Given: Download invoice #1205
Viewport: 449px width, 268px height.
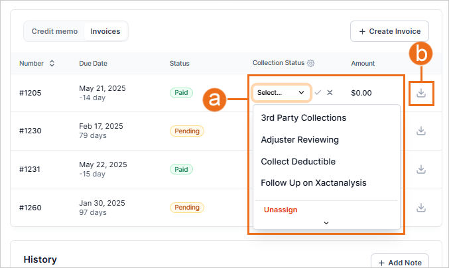Looking at the screenshot, I should coord(420,93).
